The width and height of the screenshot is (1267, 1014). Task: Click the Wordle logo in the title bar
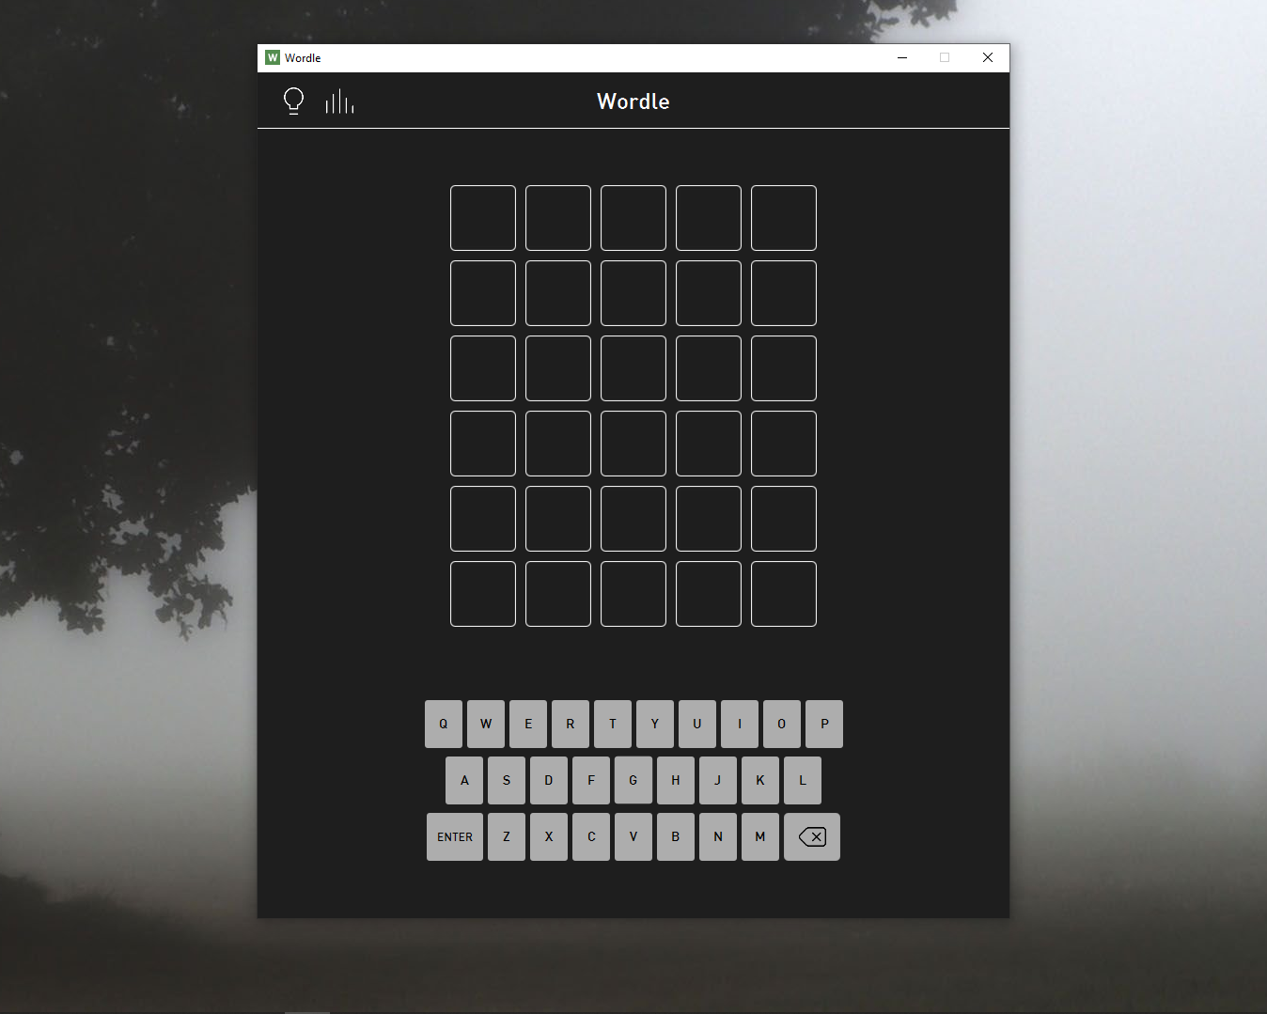pyautogui.click(x=273, y=57)
